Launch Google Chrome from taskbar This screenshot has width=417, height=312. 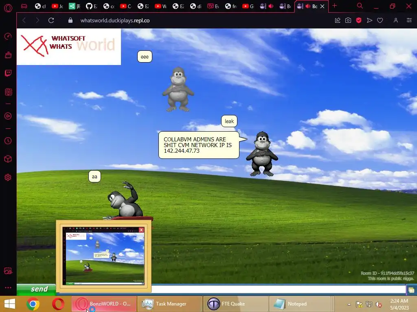[x=33, y=304]
